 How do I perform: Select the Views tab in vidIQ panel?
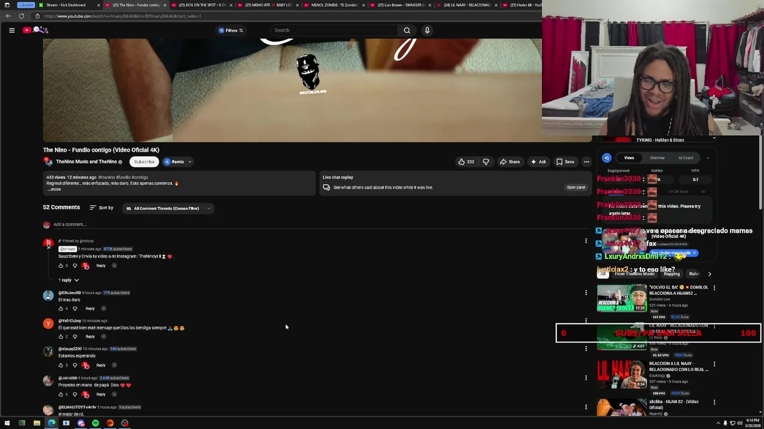(629, 158)
